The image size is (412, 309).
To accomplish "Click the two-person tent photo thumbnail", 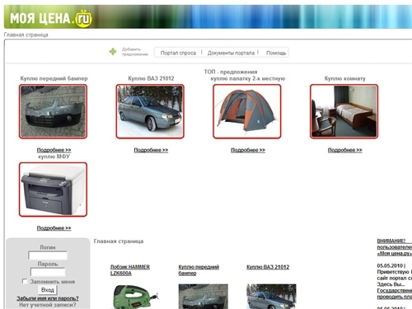I will (x=247, y=111).
